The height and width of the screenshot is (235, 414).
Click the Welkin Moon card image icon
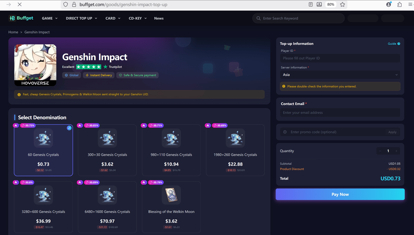click(x=171, y=195)
